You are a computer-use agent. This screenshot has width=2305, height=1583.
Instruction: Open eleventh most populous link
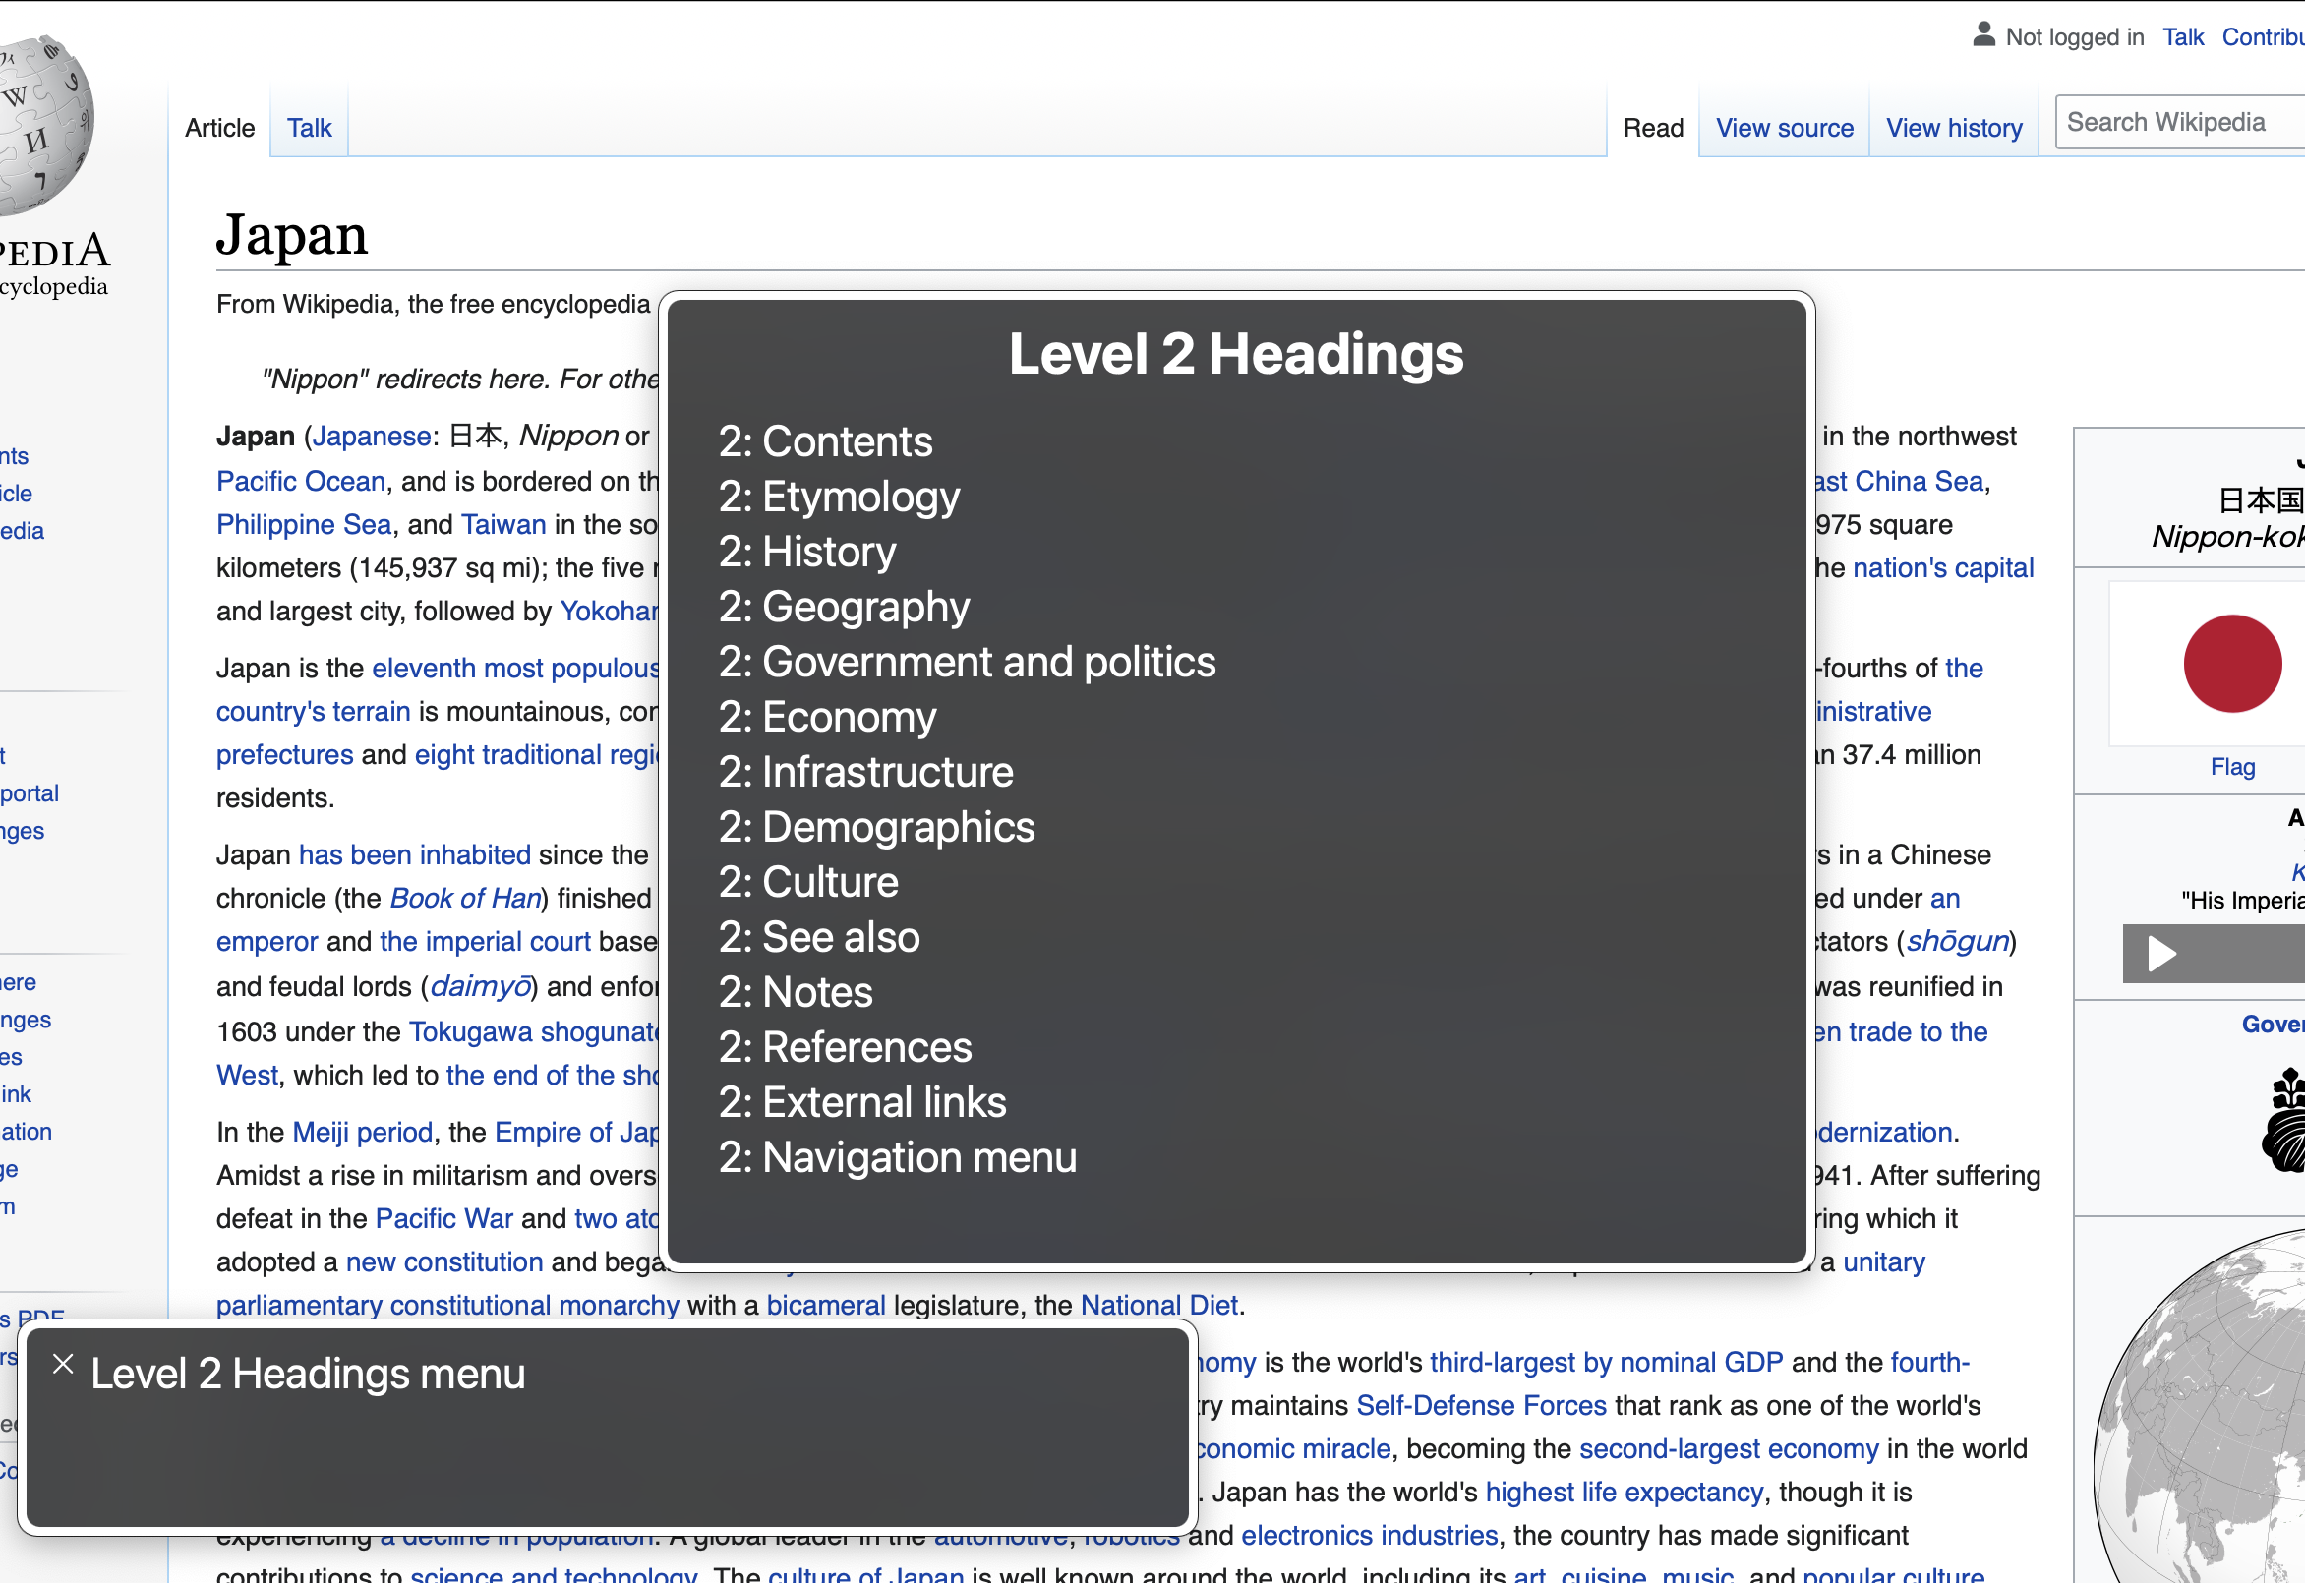click(x=515, y=669)
